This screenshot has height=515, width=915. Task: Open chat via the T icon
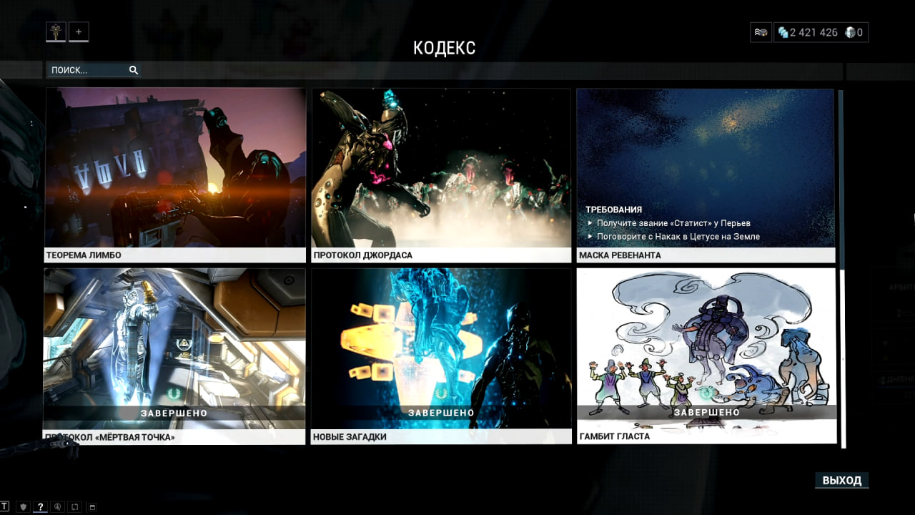click(4, 506)
